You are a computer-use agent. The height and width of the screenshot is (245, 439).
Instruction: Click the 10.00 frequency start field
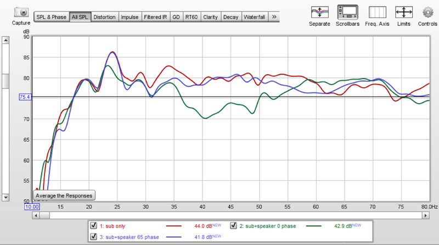[32, 206]
